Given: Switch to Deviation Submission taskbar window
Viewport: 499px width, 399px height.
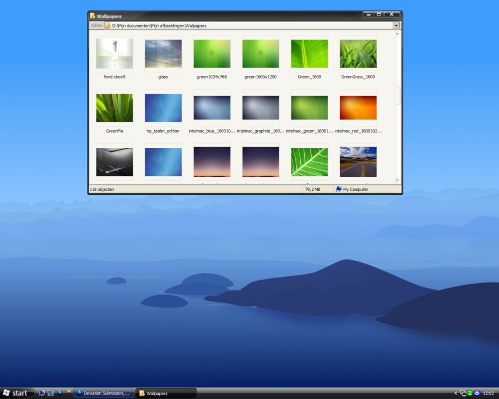Looking at the screenshot, I should point(103,393).
